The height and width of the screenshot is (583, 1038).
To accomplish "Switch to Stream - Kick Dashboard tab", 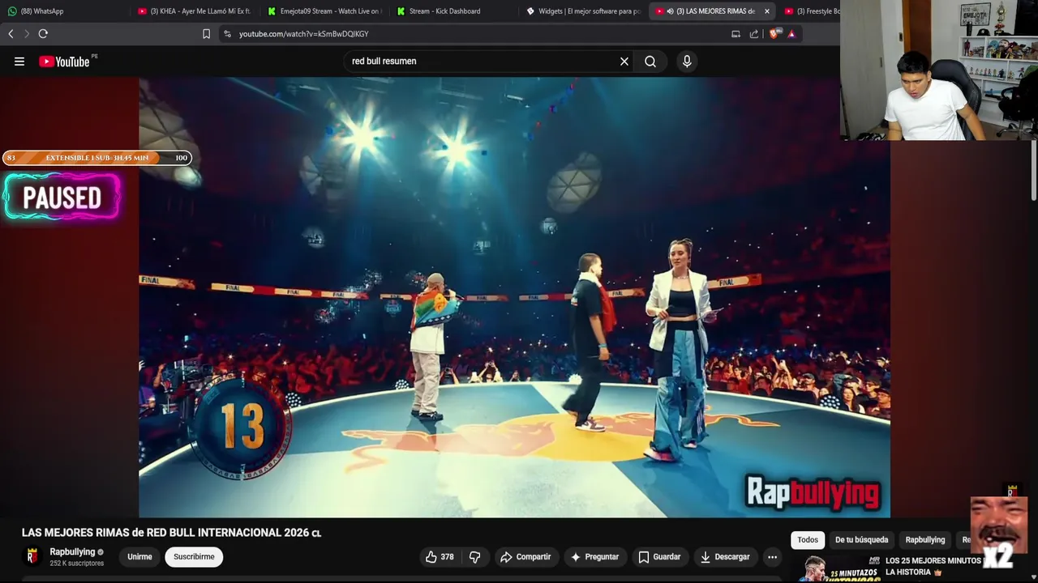I will pos(454,11).
